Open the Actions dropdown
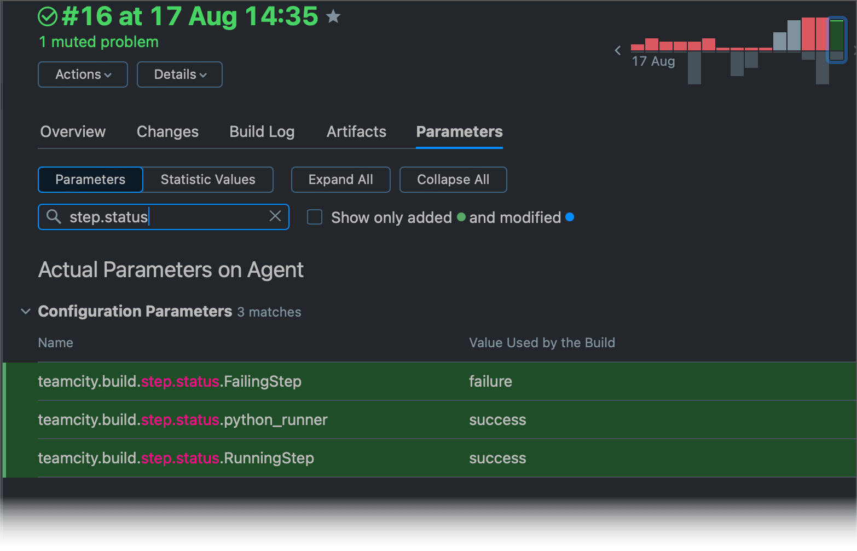The width and height of the screenshot is (857, 551). point(83,74)
